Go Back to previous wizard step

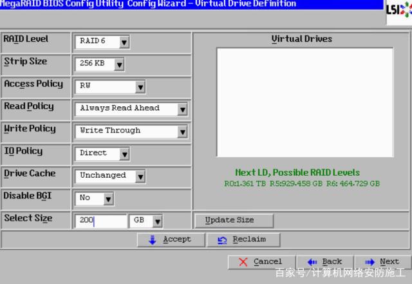pyautogui.click(x=325, y=262)
